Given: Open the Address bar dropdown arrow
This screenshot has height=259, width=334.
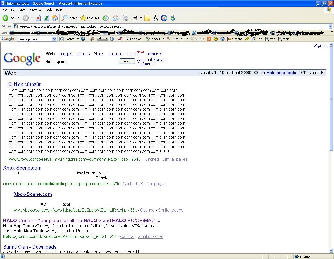Looking at the screenshot, I should [330, 26].
